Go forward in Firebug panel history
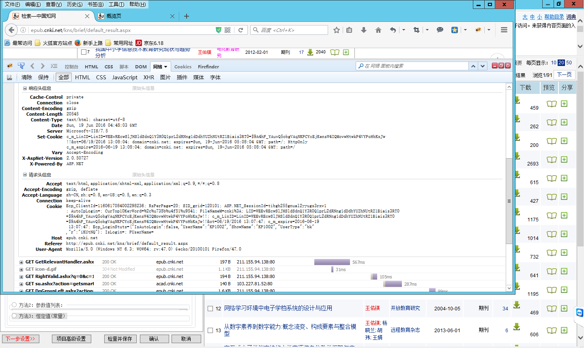This screenshot has width=584, height=348. coord(43,66)
